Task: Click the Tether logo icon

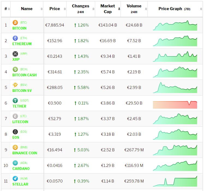Action: pos(15,100)
